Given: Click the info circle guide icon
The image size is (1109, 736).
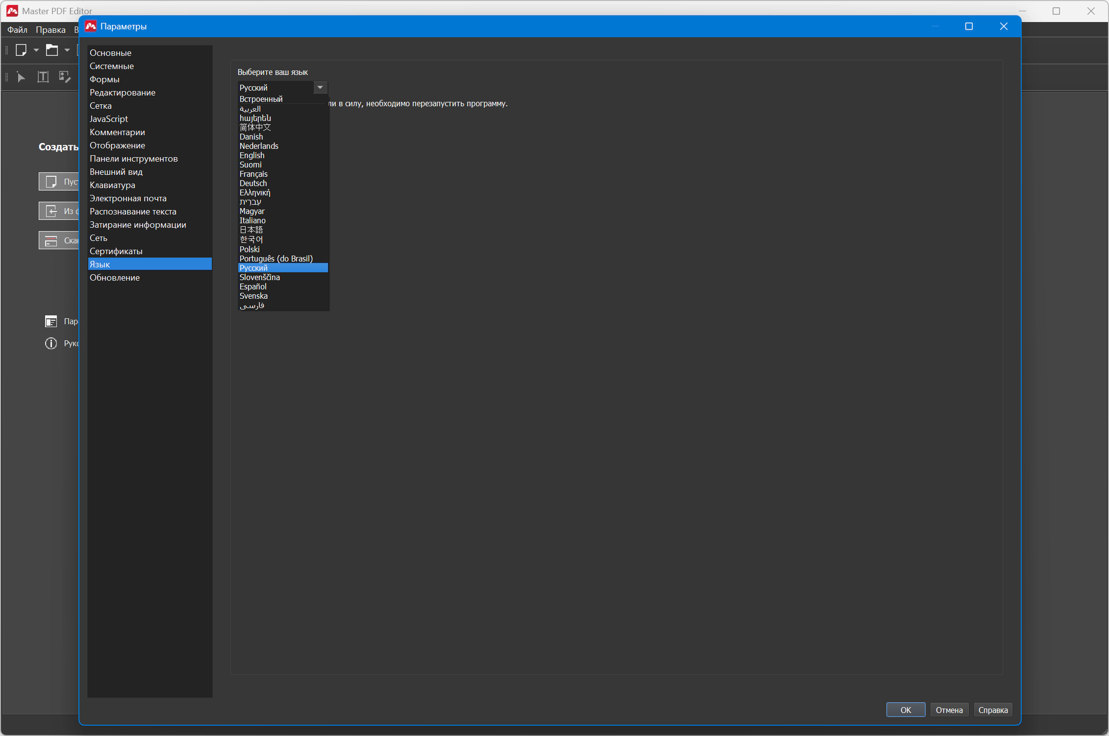Looking at the screenshot, I should pos(51,343).
